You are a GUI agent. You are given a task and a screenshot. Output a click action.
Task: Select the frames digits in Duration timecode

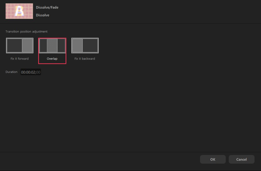pyautogui.click(x=38, y=72)
